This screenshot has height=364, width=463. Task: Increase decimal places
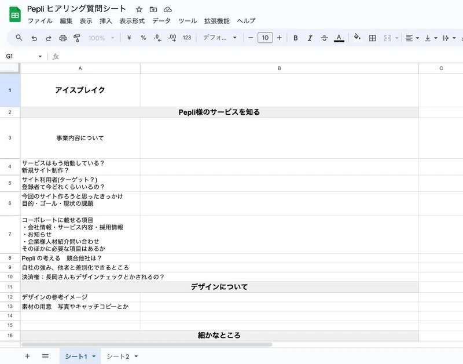click(x=172, y=38)
